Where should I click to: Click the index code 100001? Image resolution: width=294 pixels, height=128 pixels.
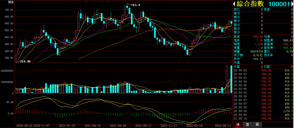coord(279,4)
